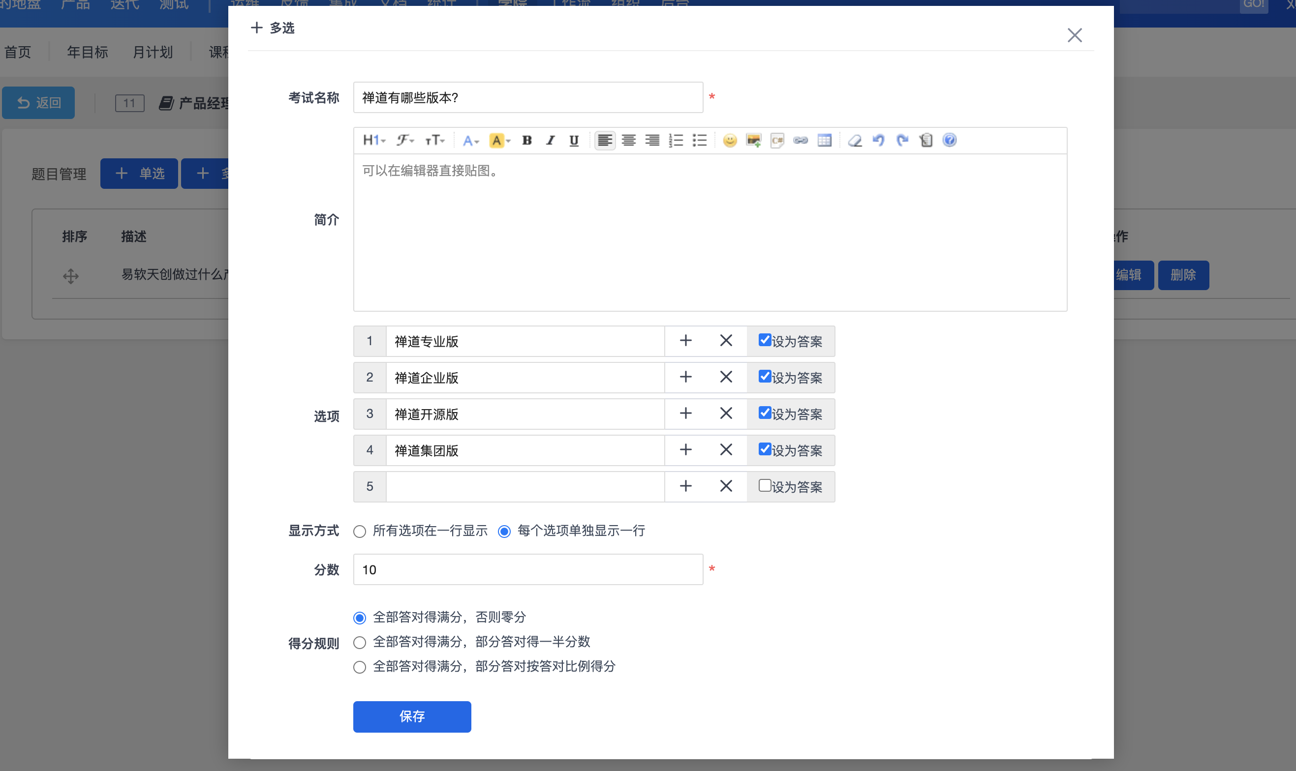Click option 5 empty text field
This screenshot has width=1296, height=771.
click(x=525, y=486)
